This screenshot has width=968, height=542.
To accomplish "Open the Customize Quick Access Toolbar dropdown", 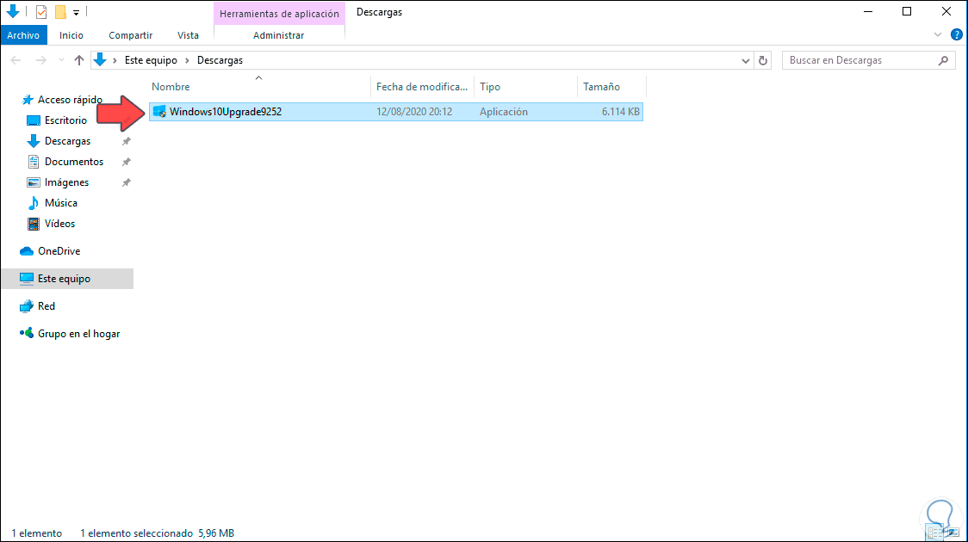I will (x=76, y=12).
